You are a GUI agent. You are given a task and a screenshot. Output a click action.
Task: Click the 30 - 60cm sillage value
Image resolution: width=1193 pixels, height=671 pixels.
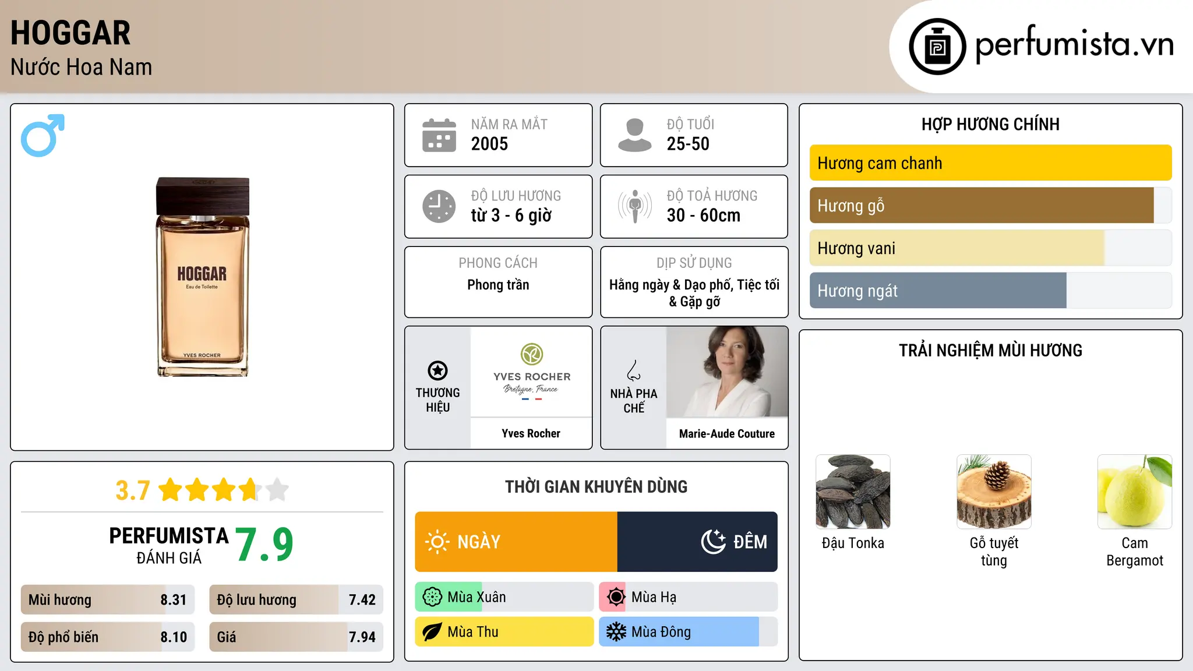[x=704, y=216]
